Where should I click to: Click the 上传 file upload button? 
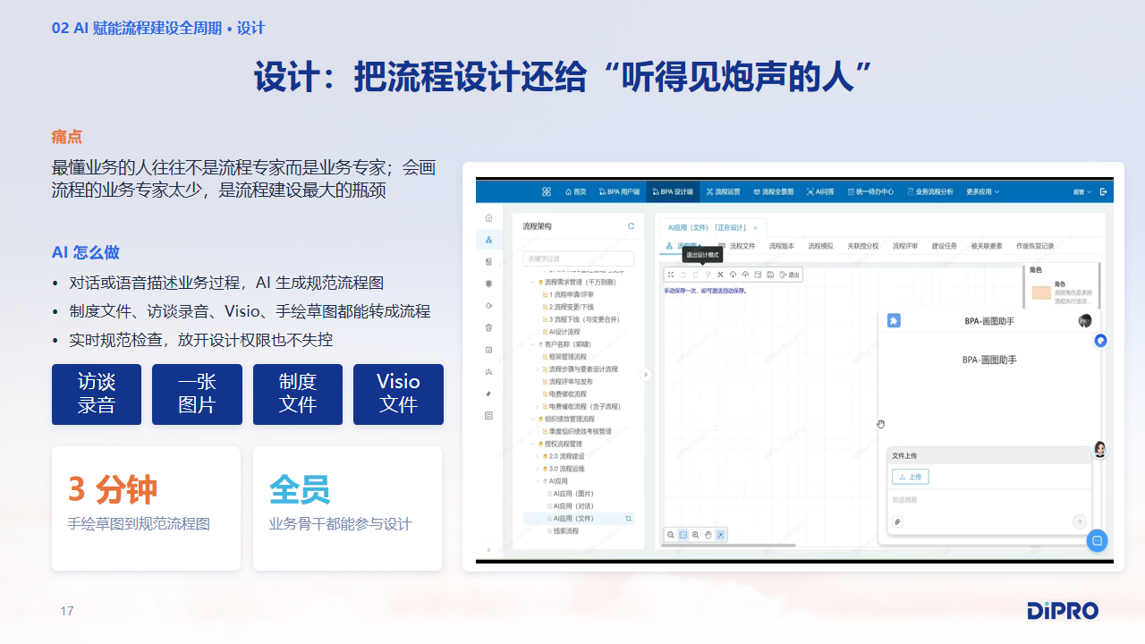pos(910,477)
